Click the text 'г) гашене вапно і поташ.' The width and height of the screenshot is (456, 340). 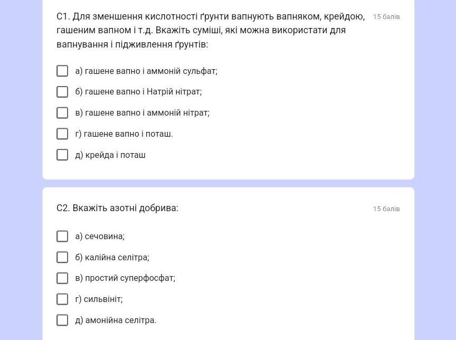124,134
